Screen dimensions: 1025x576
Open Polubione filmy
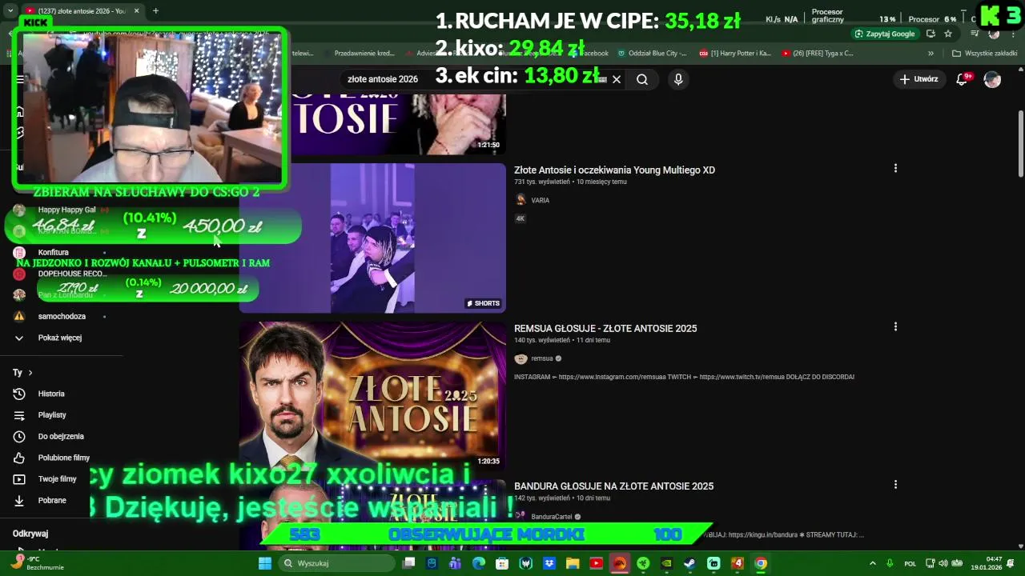point(64,458)
